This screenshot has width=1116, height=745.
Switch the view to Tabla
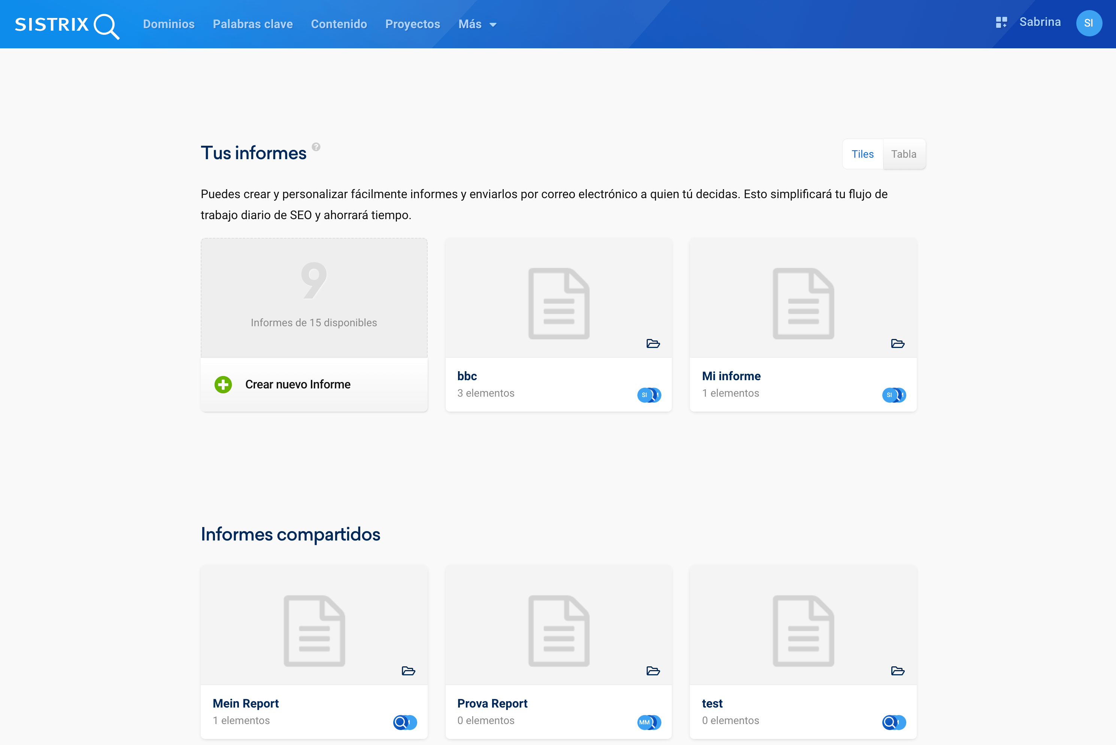[x=904, y=154]
